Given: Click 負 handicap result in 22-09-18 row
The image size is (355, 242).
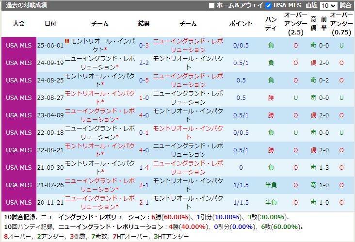Looking at the screenshot, I should tap(271, 133).
